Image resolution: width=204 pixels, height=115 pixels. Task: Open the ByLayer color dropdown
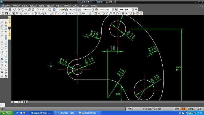[x=93, y=9]
